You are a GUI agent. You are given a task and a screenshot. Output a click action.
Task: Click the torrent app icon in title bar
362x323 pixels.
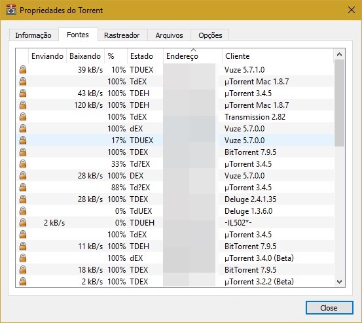pyautogui.click(x=11, y=10)
